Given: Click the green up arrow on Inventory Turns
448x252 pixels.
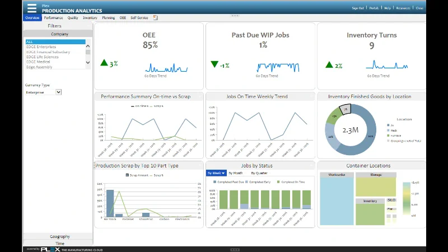Looking at the screenshot, I should click(x=329, y=65).
